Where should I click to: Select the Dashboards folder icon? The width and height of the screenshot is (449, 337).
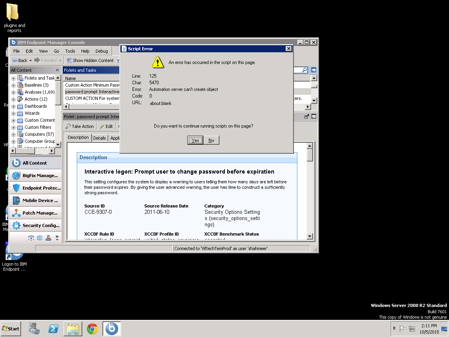20,106
